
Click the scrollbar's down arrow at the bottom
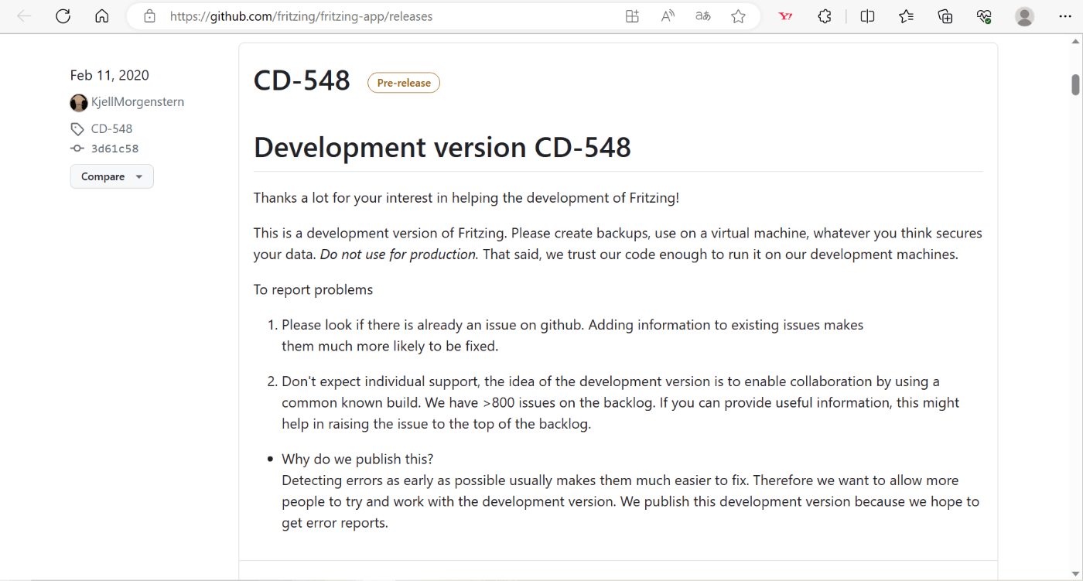[1075, 574]
